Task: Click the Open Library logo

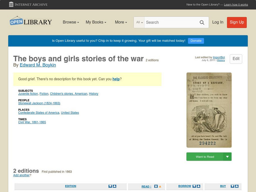Action: pos(30,21)
